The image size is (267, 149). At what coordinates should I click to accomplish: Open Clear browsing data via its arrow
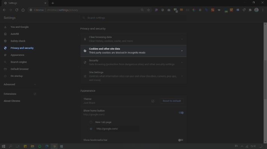tap(182, 39)
